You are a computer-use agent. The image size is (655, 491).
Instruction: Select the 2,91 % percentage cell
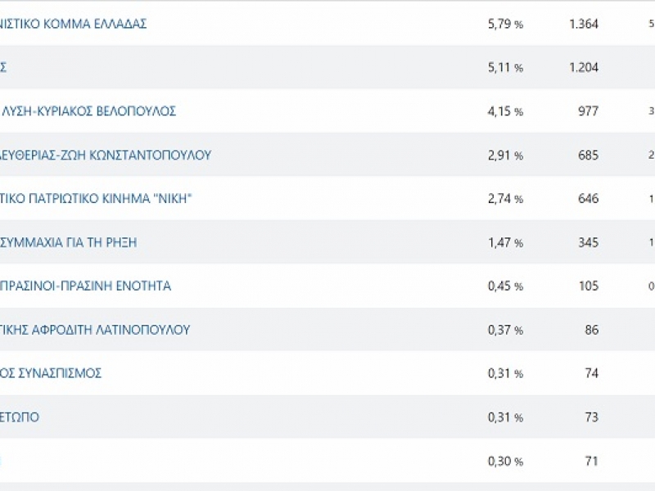[x=504, y=155]
